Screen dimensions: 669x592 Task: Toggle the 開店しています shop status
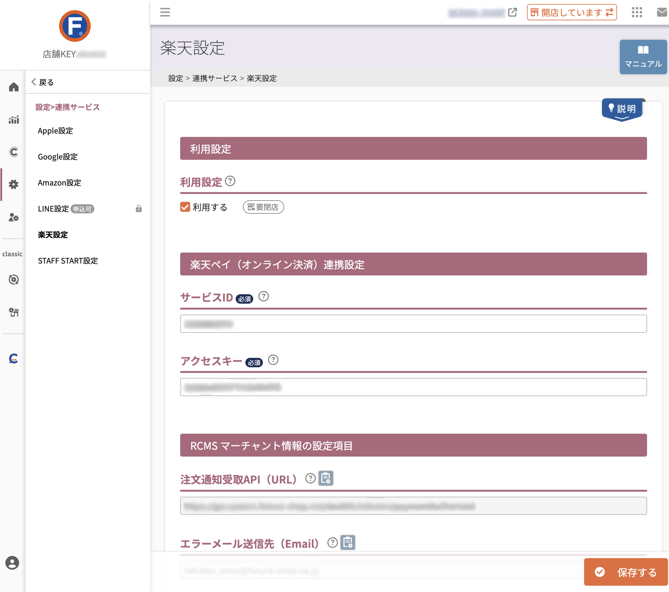[572, 13]
